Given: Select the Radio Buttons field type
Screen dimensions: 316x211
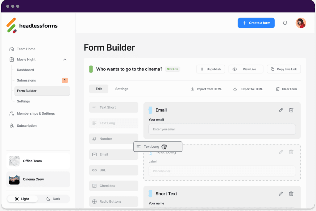Looking at the screenshot, I should [x=114, y=201].
